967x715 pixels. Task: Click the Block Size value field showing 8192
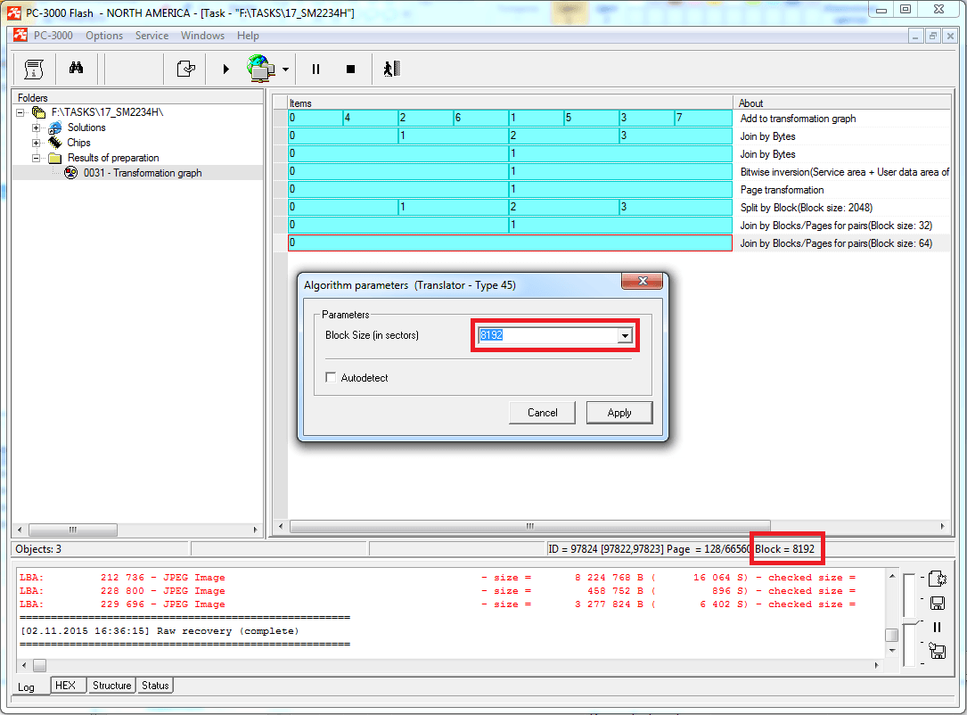(547, 335)
